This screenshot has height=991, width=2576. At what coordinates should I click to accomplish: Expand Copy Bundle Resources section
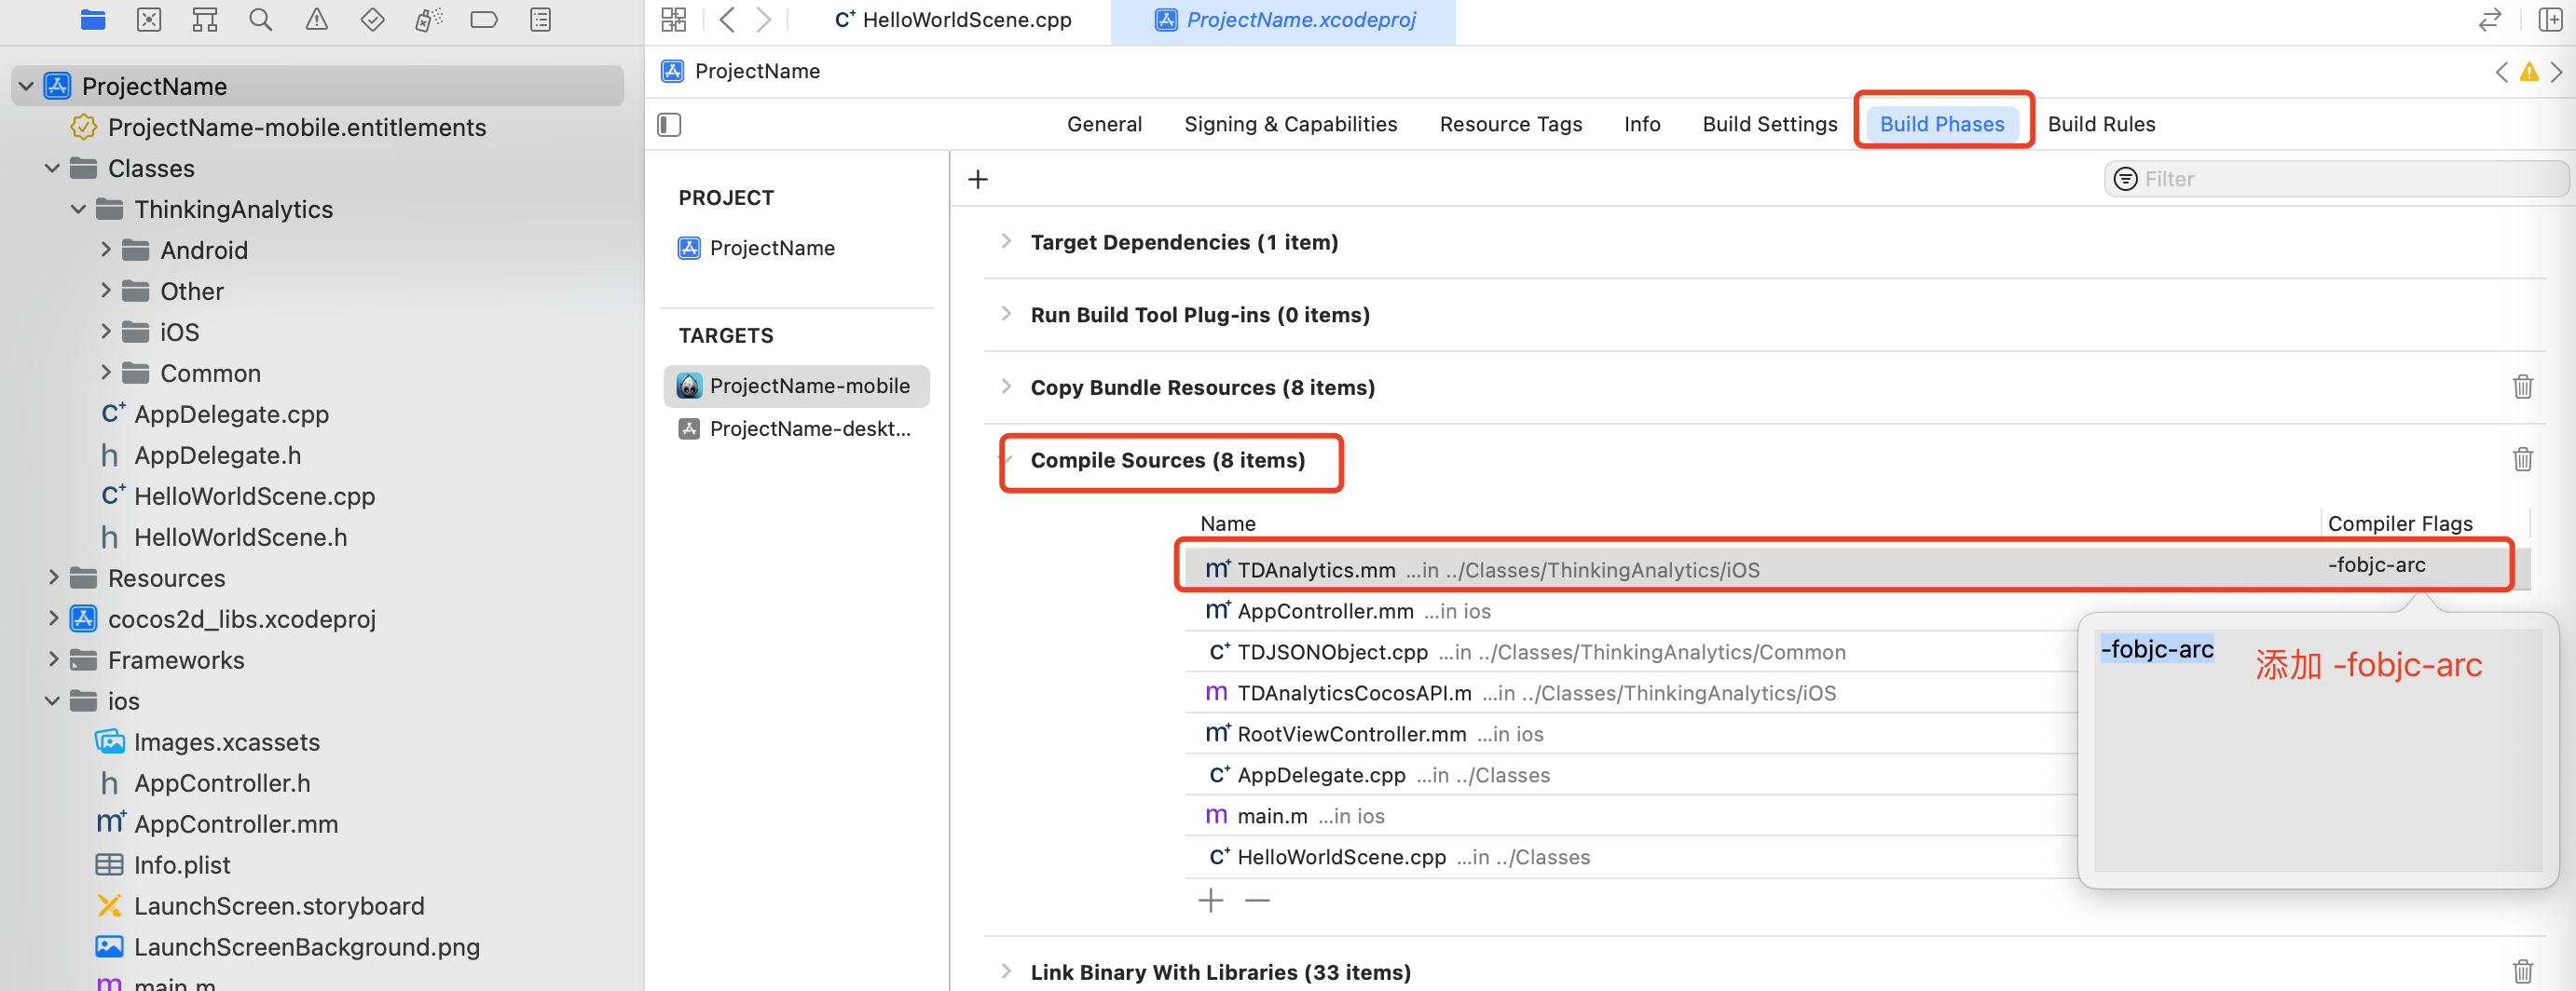[x=1006, y=387]
